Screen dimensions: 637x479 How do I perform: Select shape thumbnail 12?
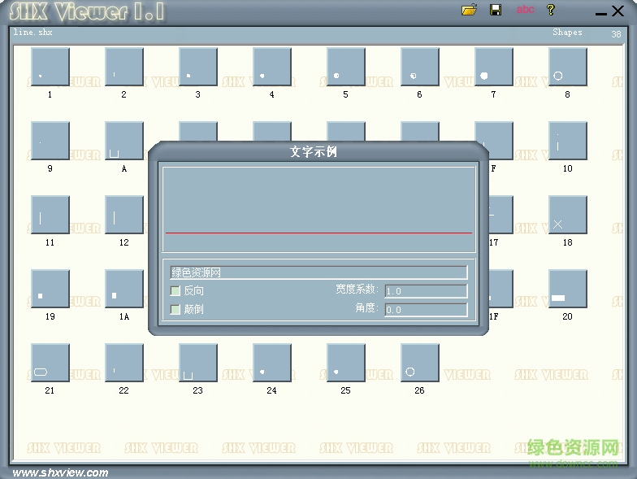124,215
